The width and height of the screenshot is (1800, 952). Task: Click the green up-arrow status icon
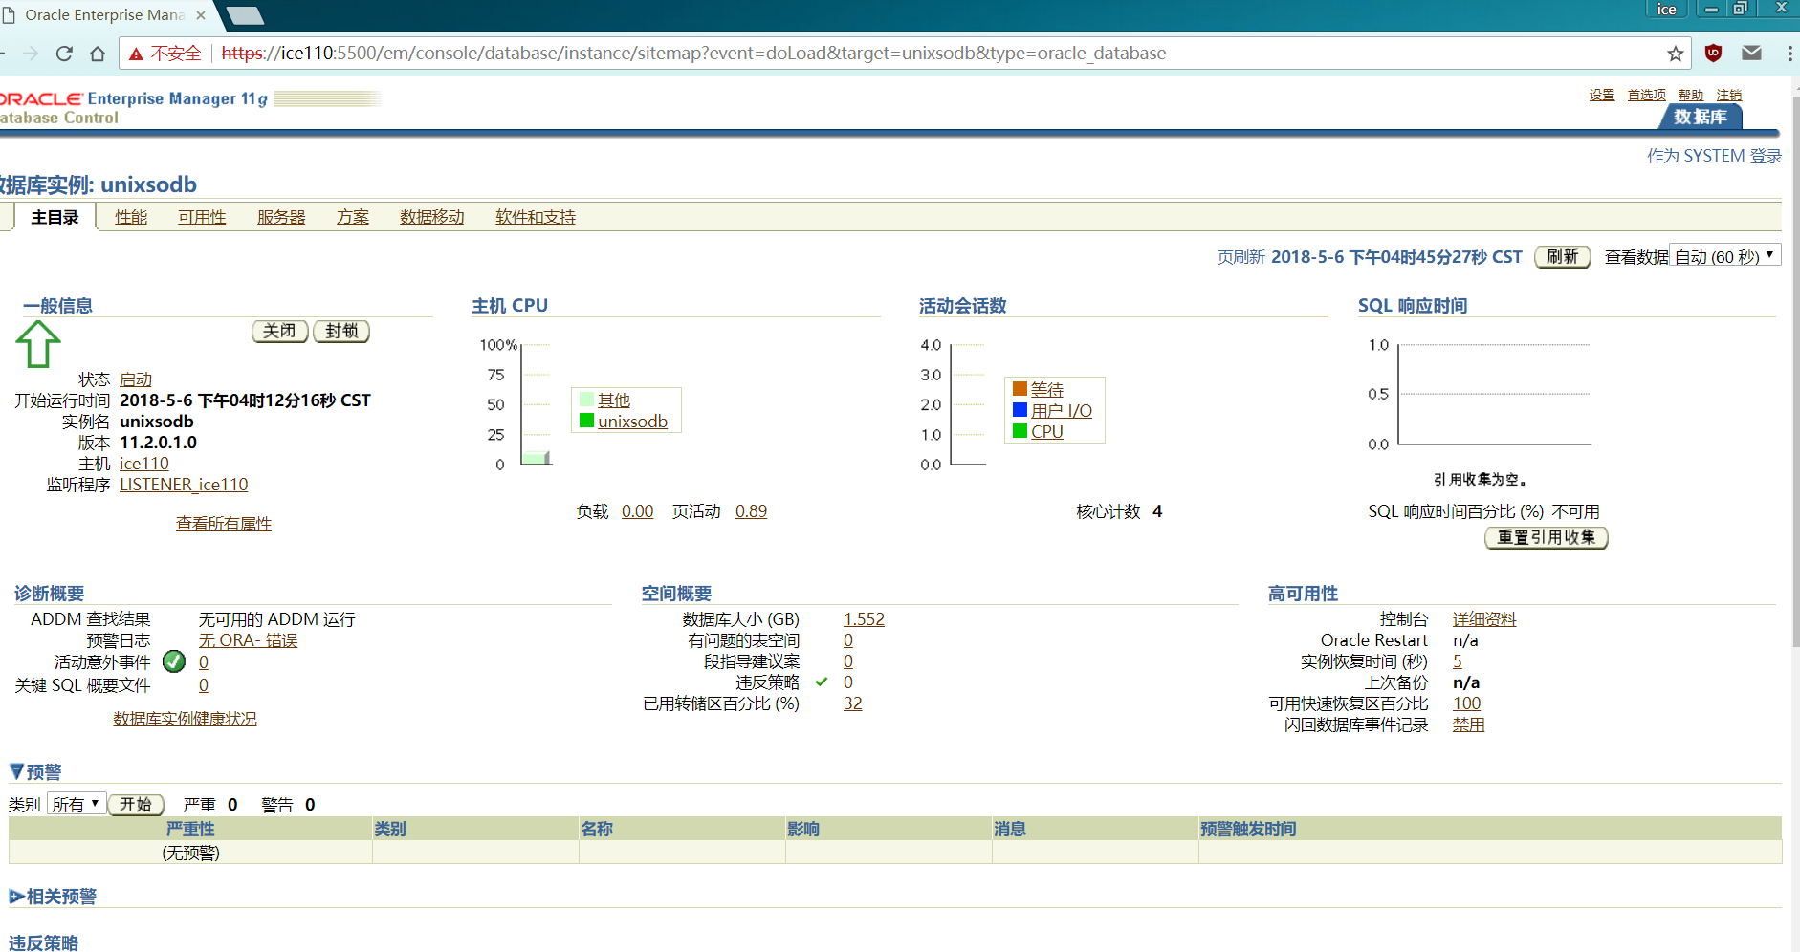pyautogui.click(x=38, y=344)
